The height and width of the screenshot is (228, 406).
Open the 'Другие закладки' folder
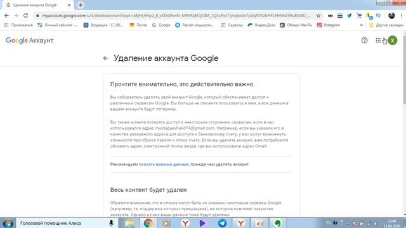386,25
